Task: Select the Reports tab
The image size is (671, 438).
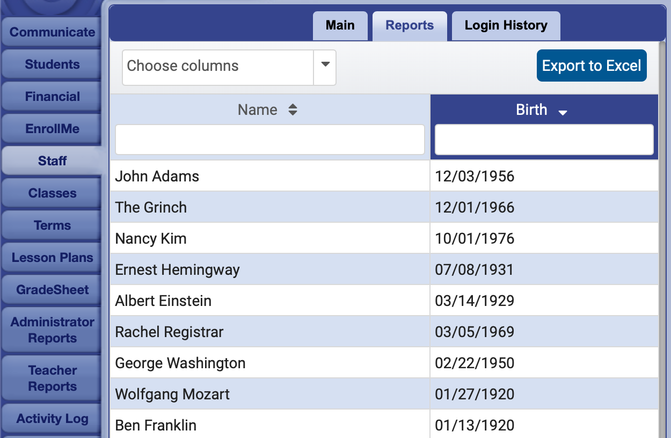Action: coord(410,26)
